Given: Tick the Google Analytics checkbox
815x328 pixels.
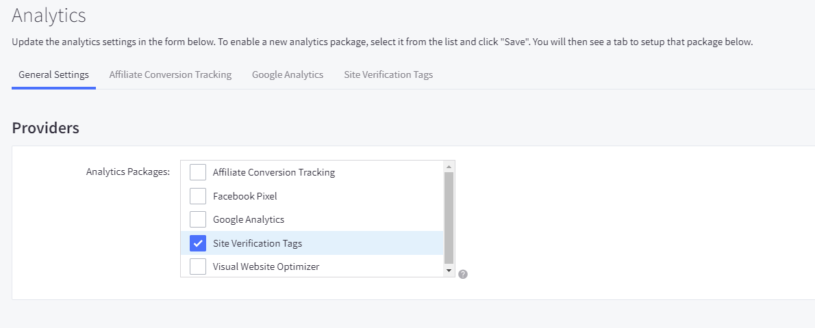Looking at the screenshot, I should [x=197, y=219].
